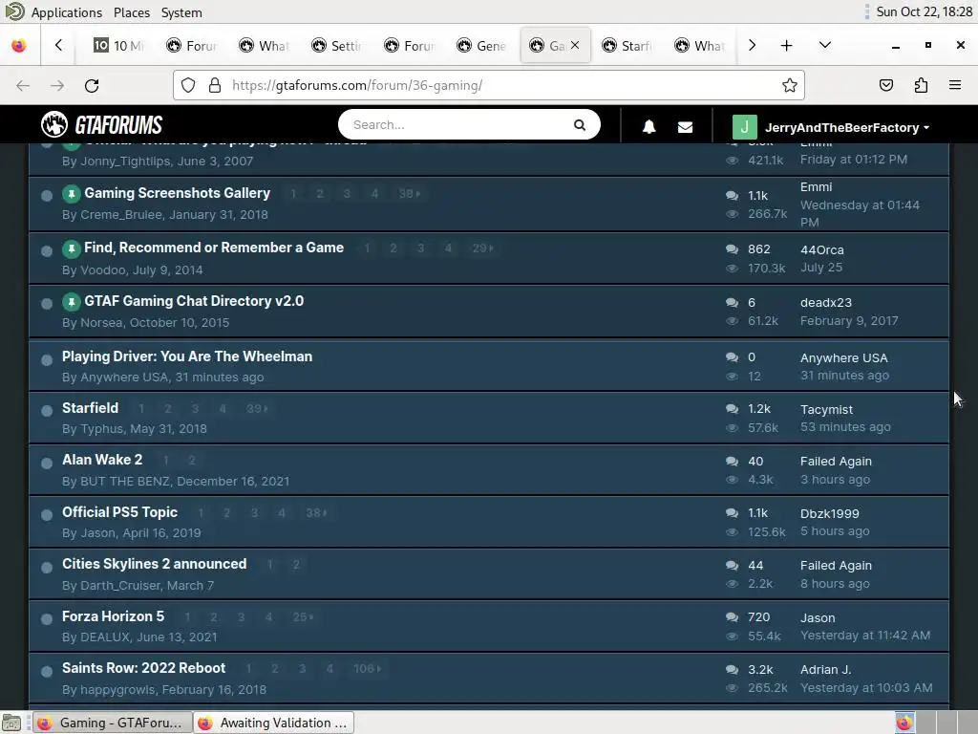Open the Pocket save icon
Screen dimensions: 978x734
885,85
